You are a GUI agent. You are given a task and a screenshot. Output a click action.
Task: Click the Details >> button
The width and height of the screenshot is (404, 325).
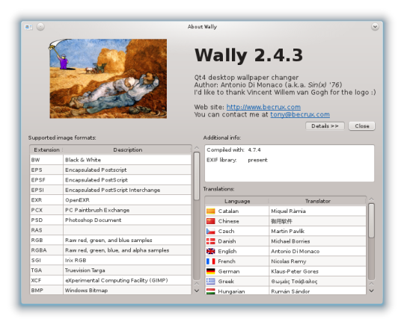coord(325,126)
